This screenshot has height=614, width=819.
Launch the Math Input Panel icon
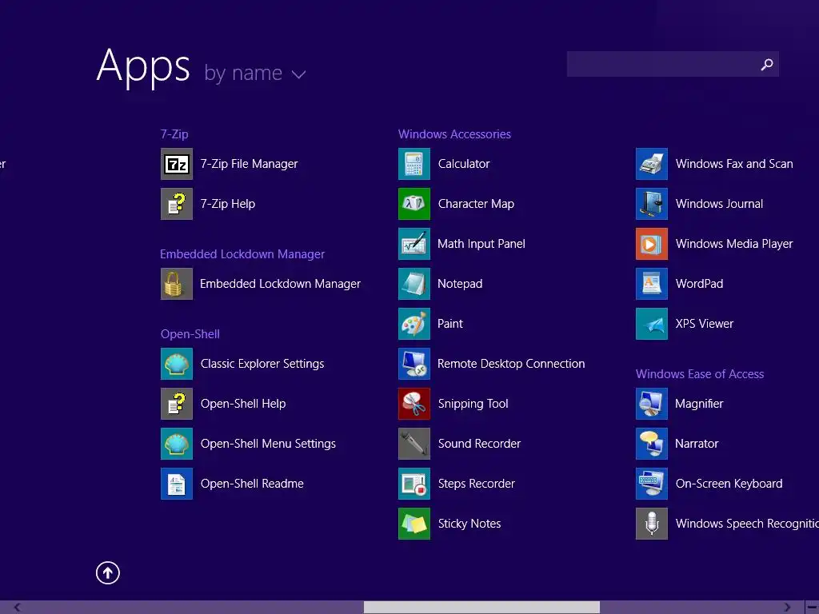click(414, 244)
